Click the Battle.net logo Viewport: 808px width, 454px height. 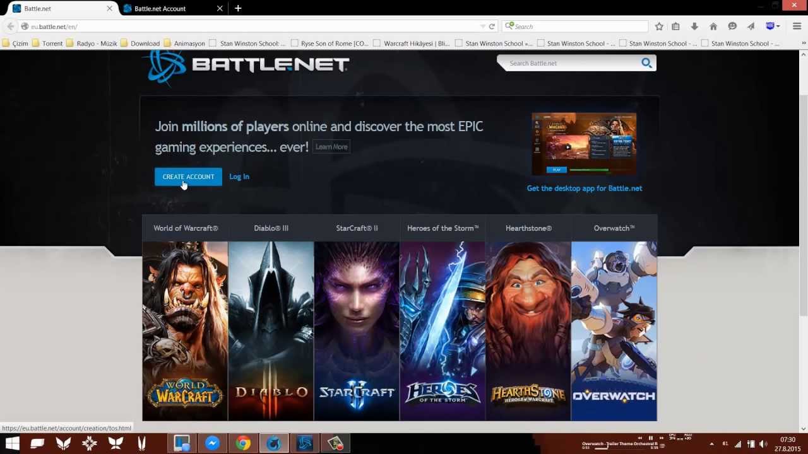point(246,66)
